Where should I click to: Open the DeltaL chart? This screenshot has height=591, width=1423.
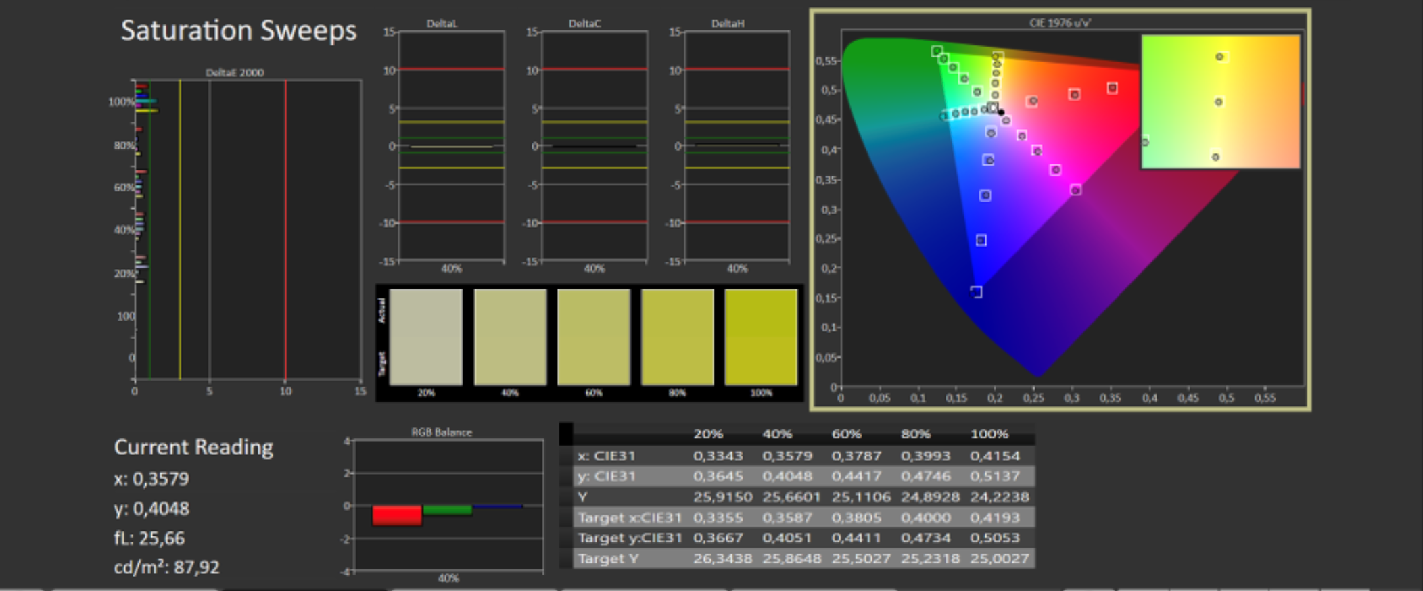tap(451, 145)
